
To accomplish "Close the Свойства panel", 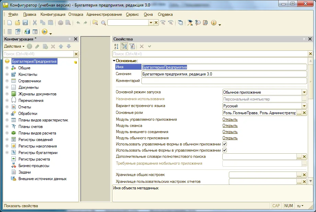I will click(x=310, y=39).
